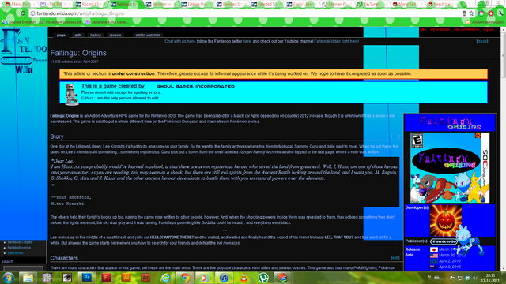Viewport: 506px width, 284px height.
Task: Switch to Chrome in the taskbar
Action: 185,278
